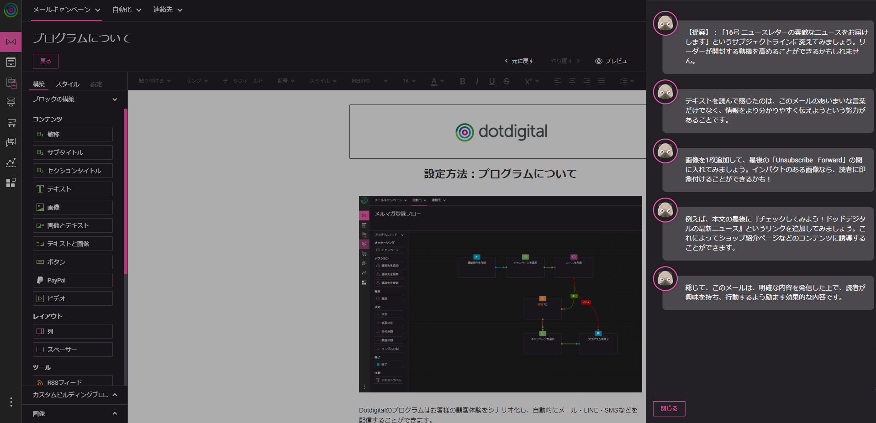Add the ボタン block
This screenshot has height=423, width=876.
click(73, 262)
